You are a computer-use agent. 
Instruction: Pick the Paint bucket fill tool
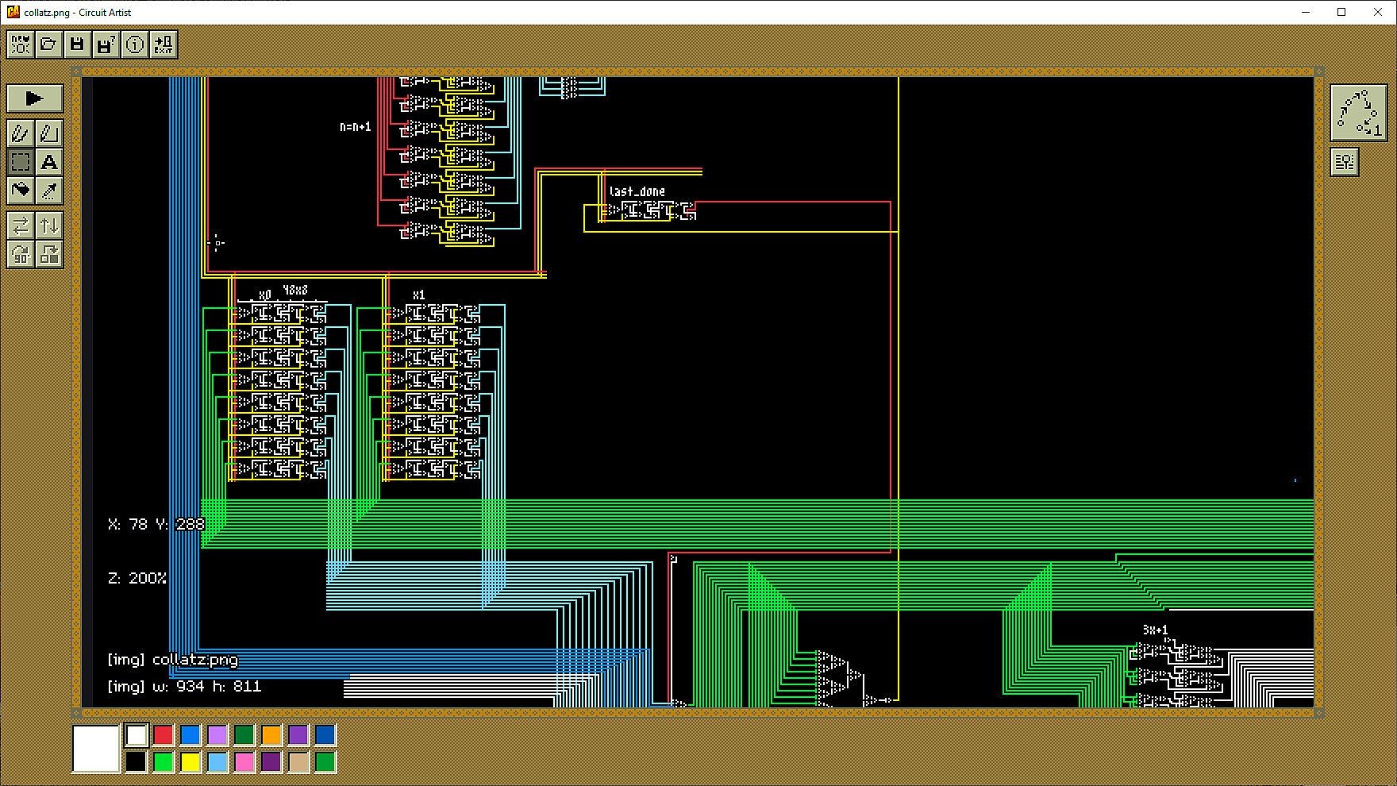point(21,191)
